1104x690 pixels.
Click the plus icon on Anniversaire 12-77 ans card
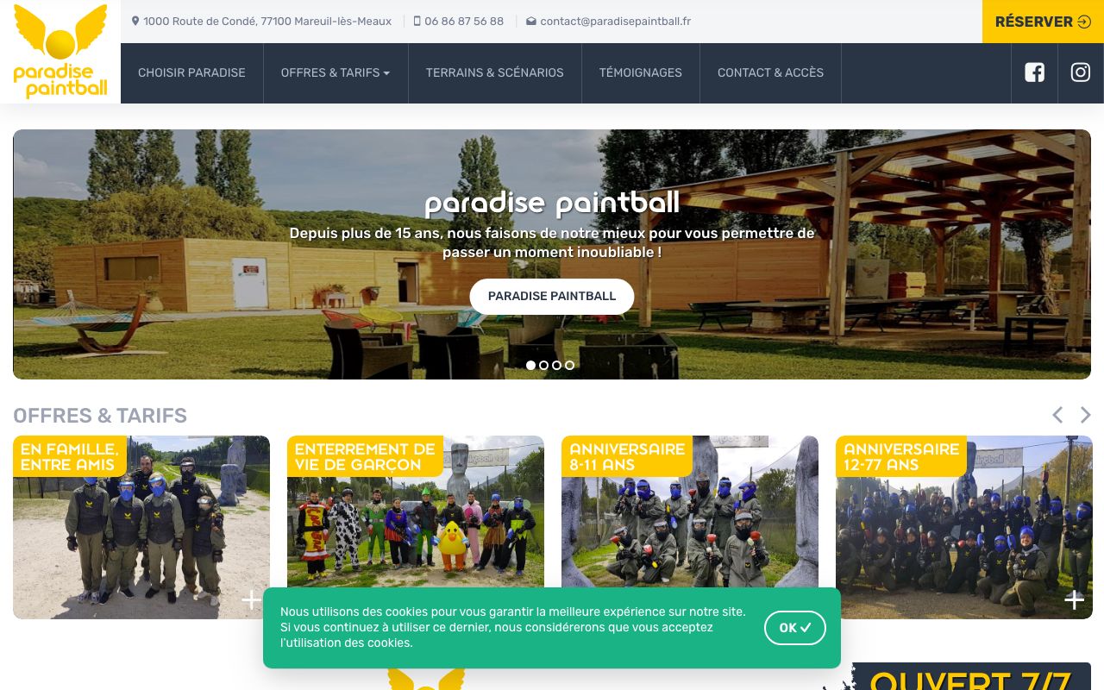1075,599
